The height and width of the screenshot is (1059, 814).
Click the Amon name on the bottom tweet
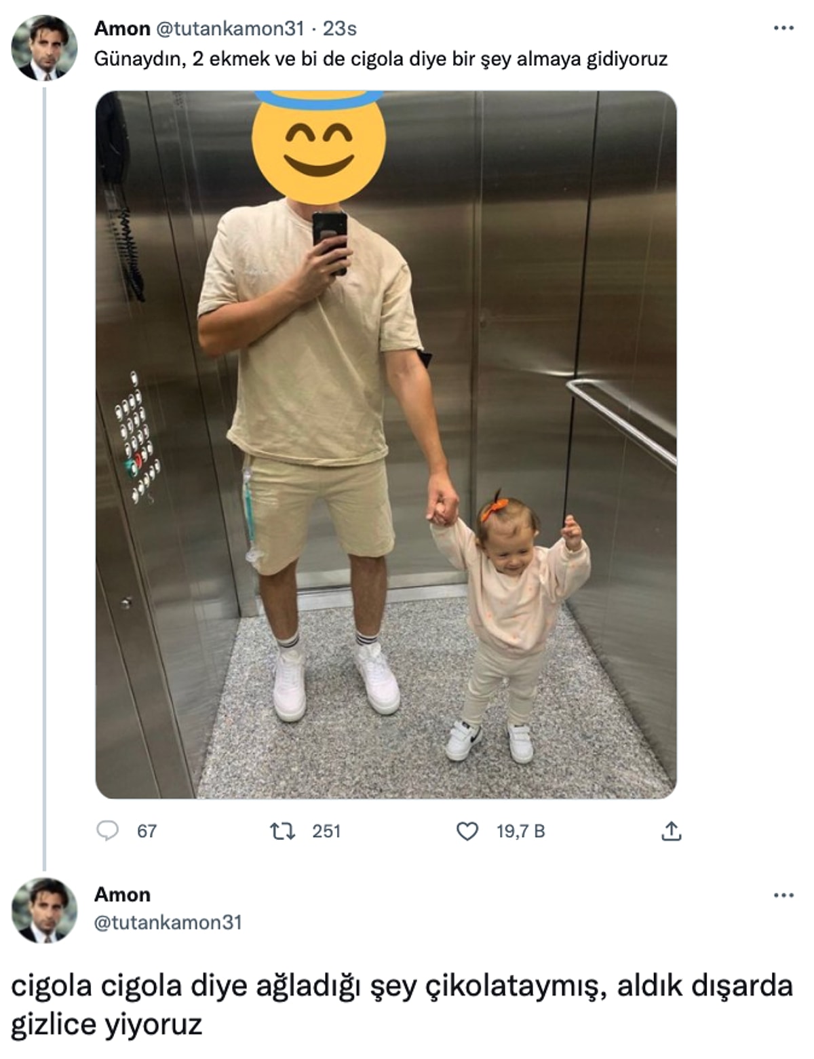(x=122, y=895)
